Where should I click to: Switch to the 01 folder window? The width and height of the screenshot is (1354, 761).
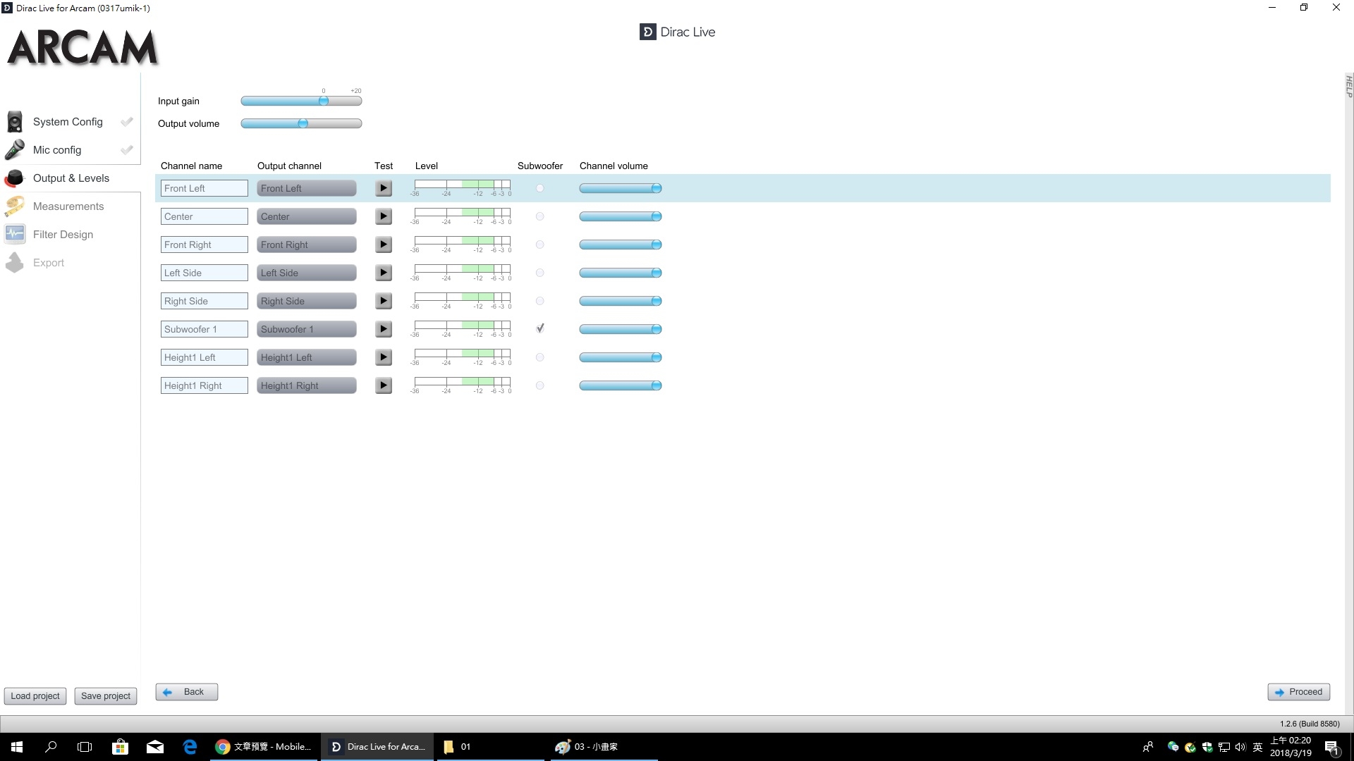click(490, 747)
